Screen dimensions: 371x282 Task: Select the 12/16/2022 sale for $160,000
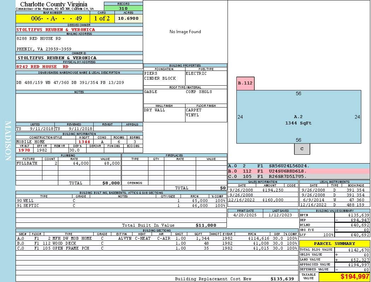coord(262,200)
